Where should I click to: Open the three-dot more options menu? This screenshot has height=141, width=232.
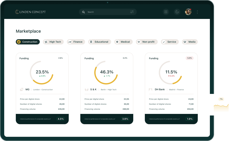tap(198, 12)
